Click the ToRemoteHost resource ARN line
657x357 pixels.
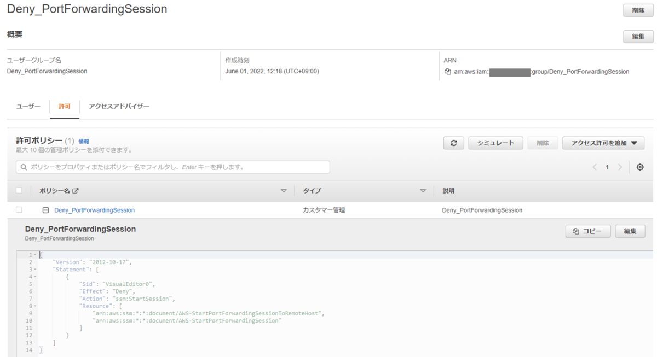pos(209,313)
